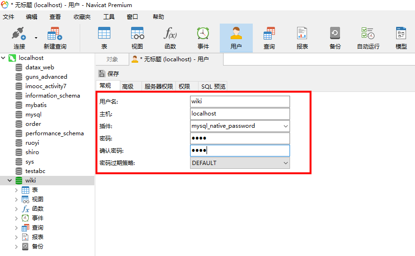Select the sys database
This screenshot has height=256, width=415.
[30, 162]
